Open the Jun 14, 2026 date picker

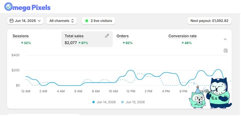click(x=25, y=21)
